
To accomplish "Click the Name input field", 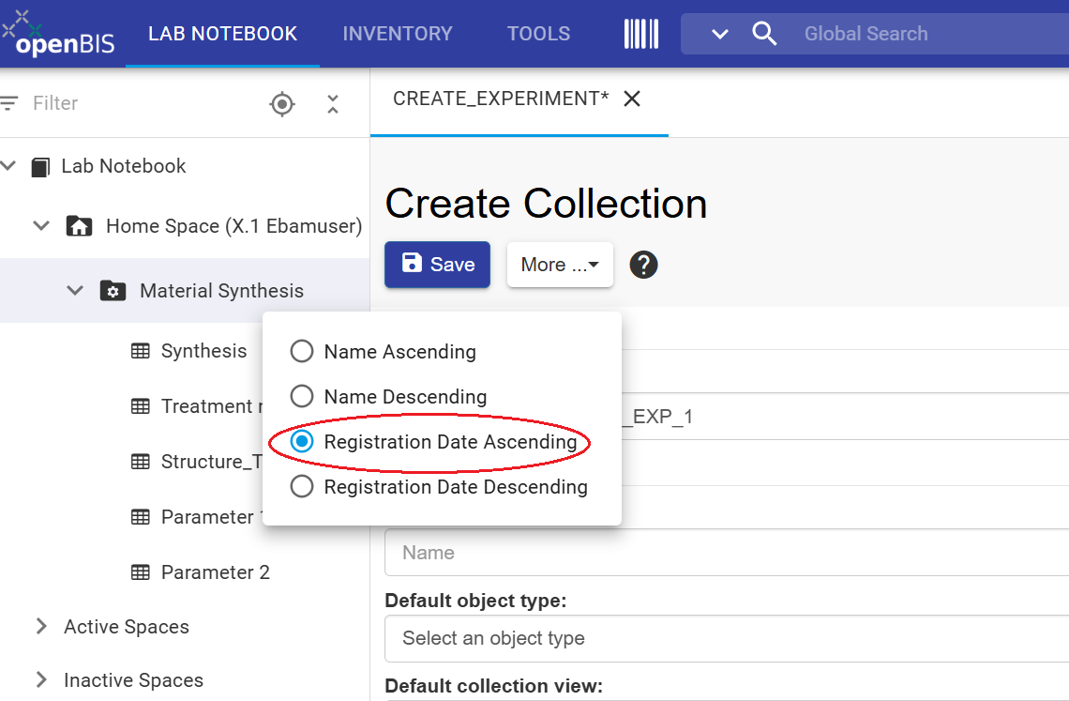I will point(727,552).
